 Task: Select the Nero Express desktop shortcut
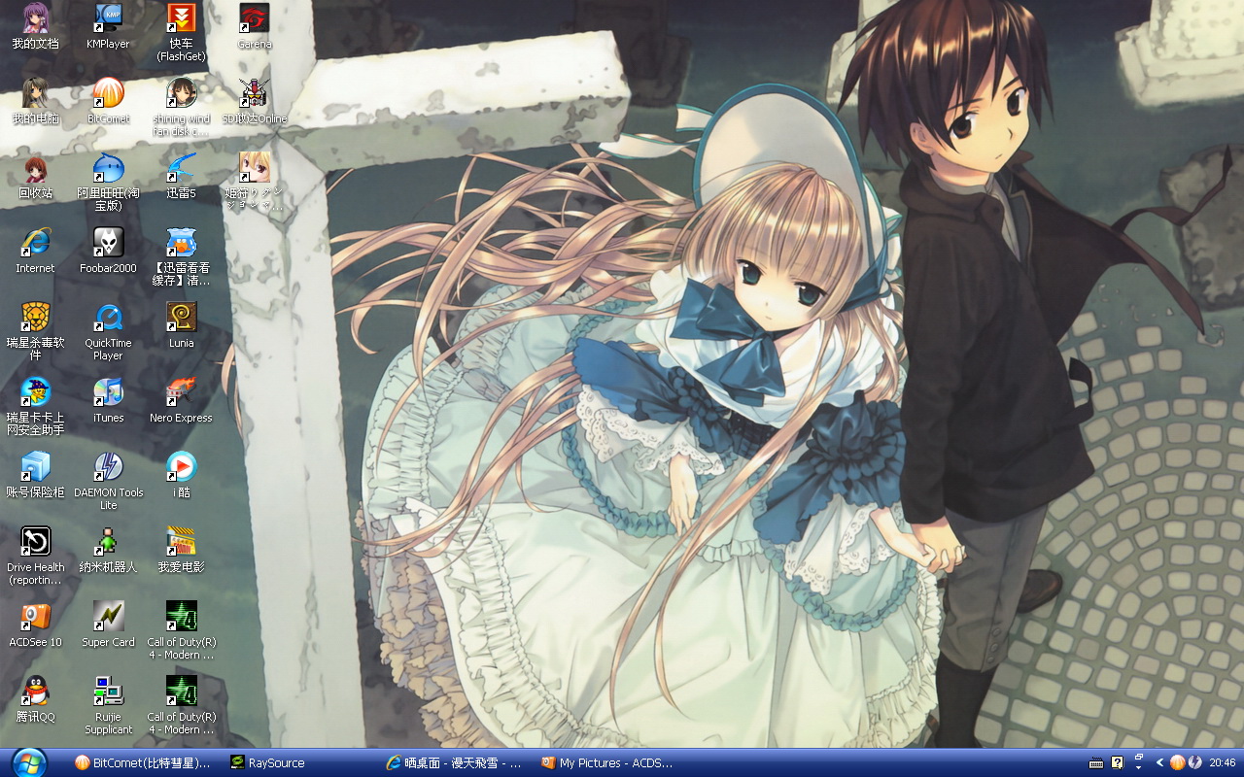pyautogui.click(x=181, y=400)
